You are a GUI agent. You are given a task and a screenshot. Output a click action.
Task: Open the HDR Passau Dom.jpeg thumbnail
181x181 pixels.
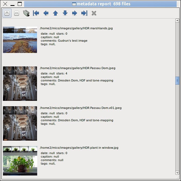coord(20,84)
